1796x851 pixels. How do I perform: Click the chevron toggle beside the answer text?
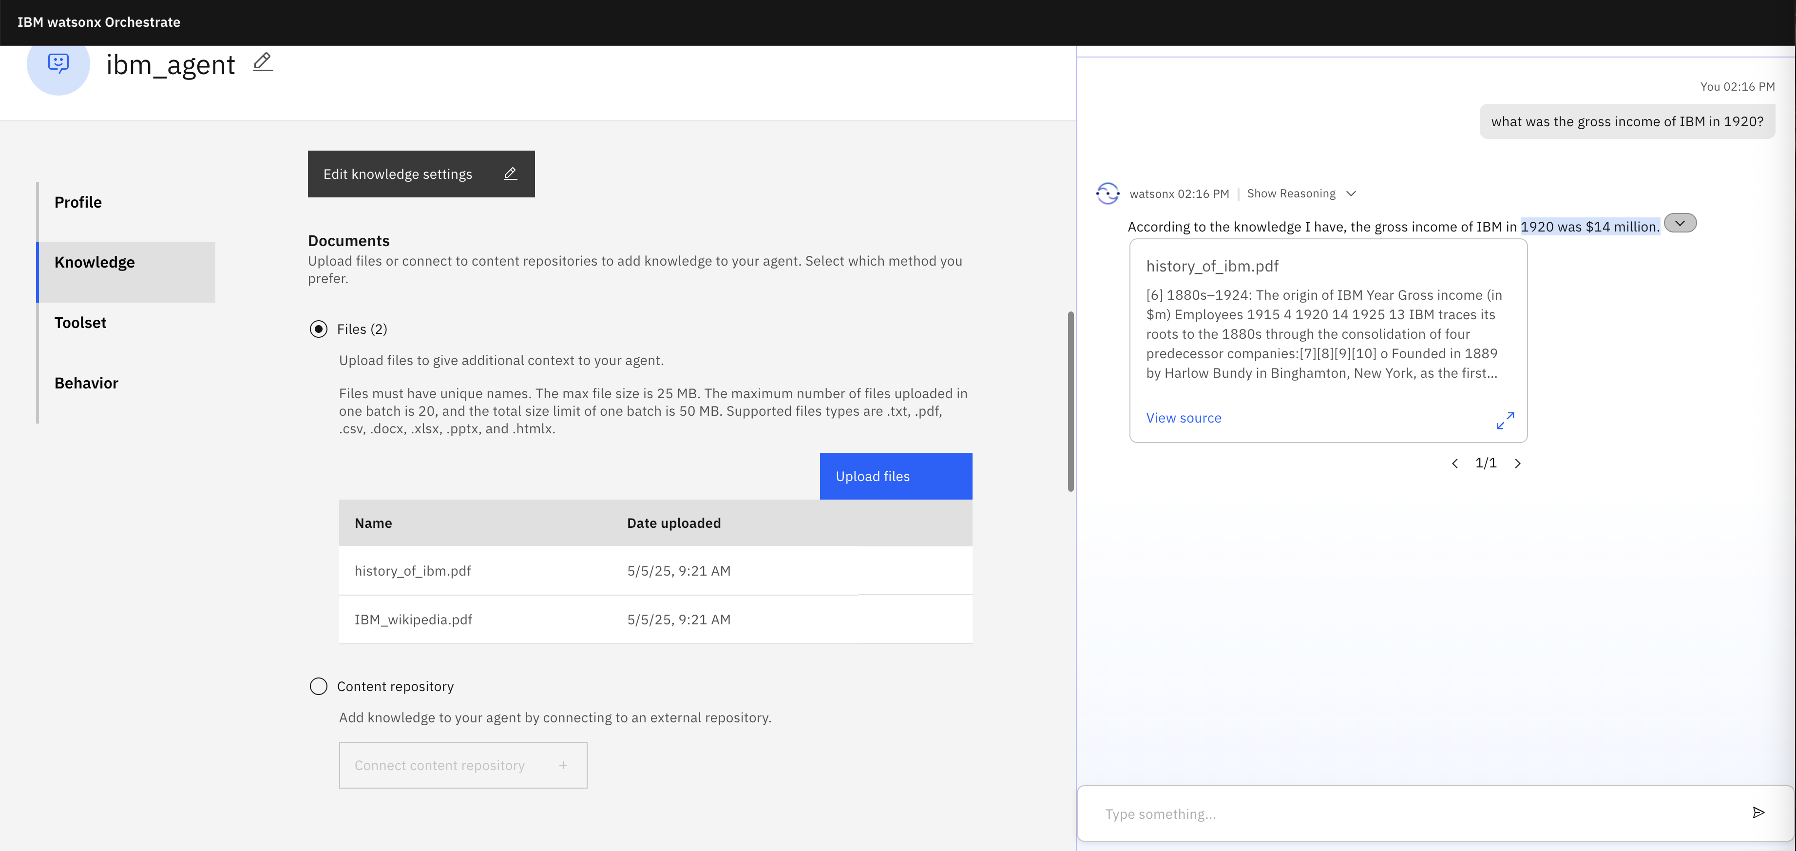pyautogui.click(x=1680, y=223)
